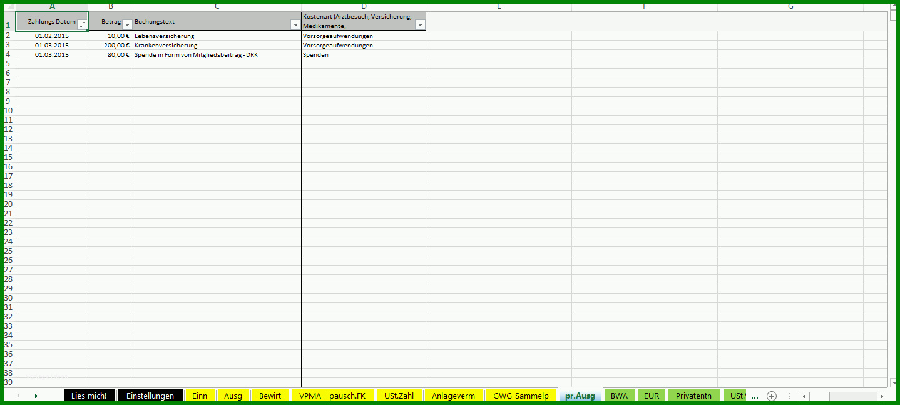Open the Betrag column filter dropdown
Image resolution: width=900 pixels, height=405 pixels.
[x=128, y=25]
